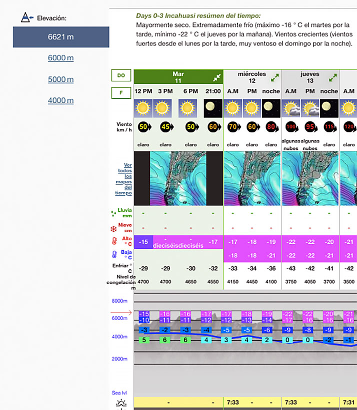Click the red 100 km/h wind icon
The height and width of the screenshot is (410, 357).
pyautogui.click(x=291, y=127)
